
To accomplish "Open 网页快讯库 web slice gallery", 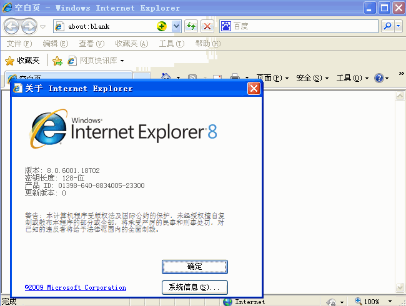I will (96, 61).
